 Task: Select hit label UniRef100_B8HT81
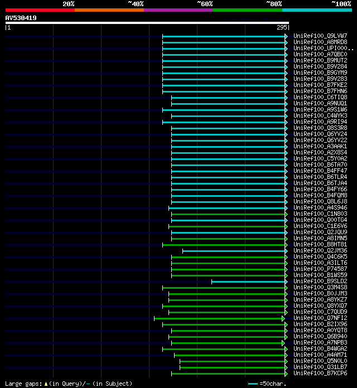click(320, 244)
